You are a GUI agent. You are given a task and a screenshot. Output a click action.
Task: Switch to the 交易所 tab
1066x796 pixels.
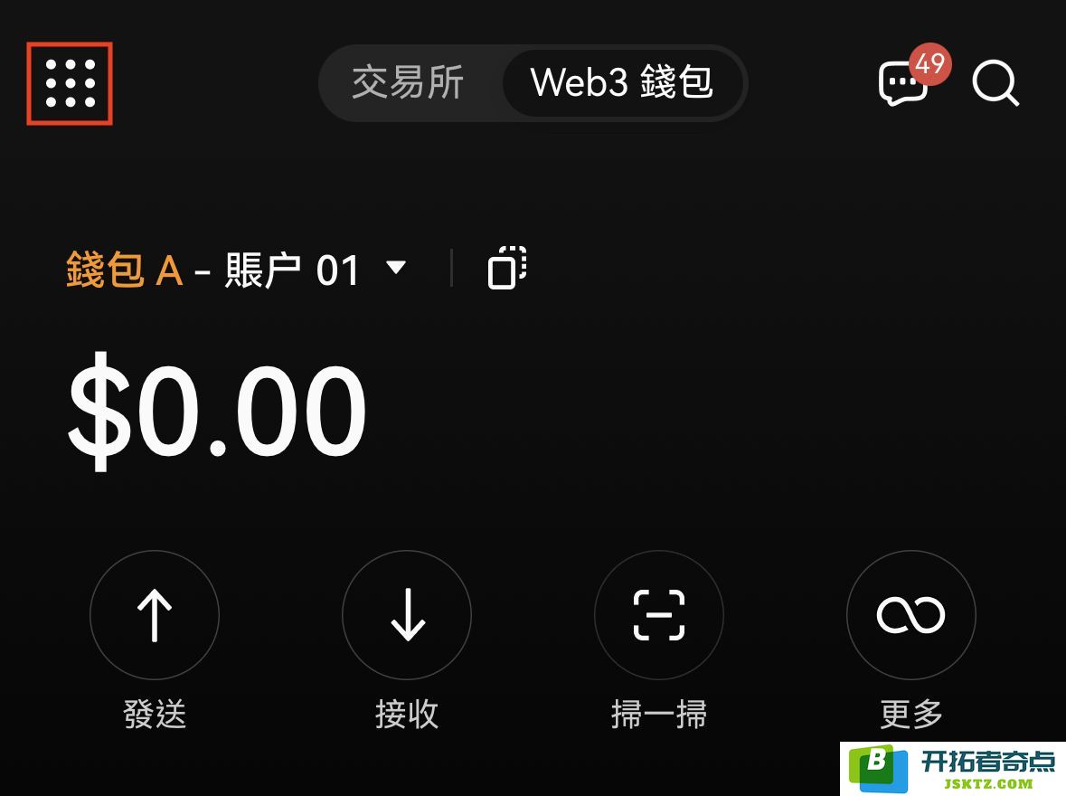(408, 82)
